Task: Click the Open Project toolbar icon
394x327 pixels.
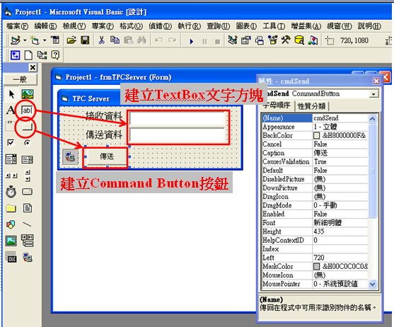Action: click(x=71, y=40)
